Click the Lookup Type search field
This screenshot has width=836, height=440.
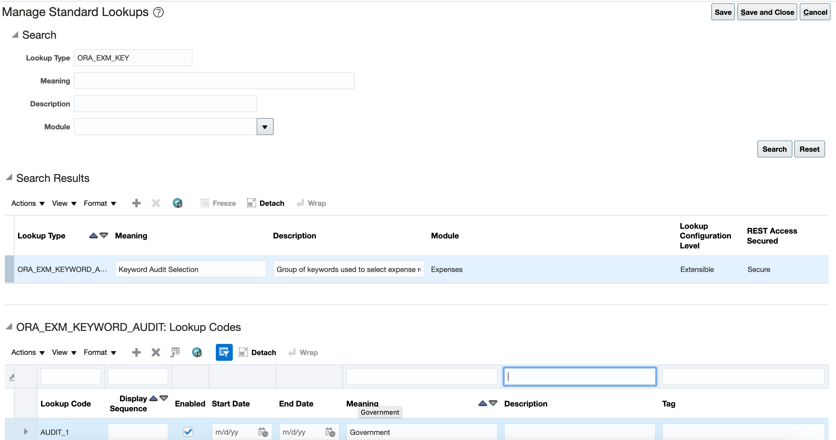(x=133, y=58)
